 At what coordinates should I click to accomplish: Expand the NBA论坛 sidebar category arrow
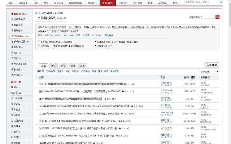coord(30,87)
